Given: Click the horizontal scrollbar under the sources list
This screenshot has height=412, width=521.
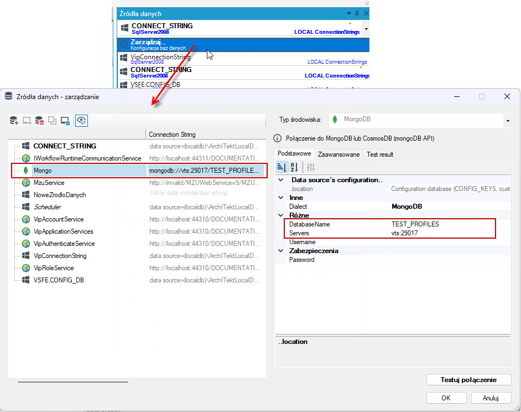Looking at the screenshot, I should [73, 382].
